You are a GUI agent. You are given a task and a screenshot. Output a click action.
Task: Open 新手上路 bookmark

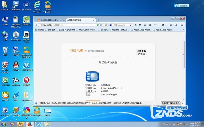pyautogui.click(x=50, y=30)
